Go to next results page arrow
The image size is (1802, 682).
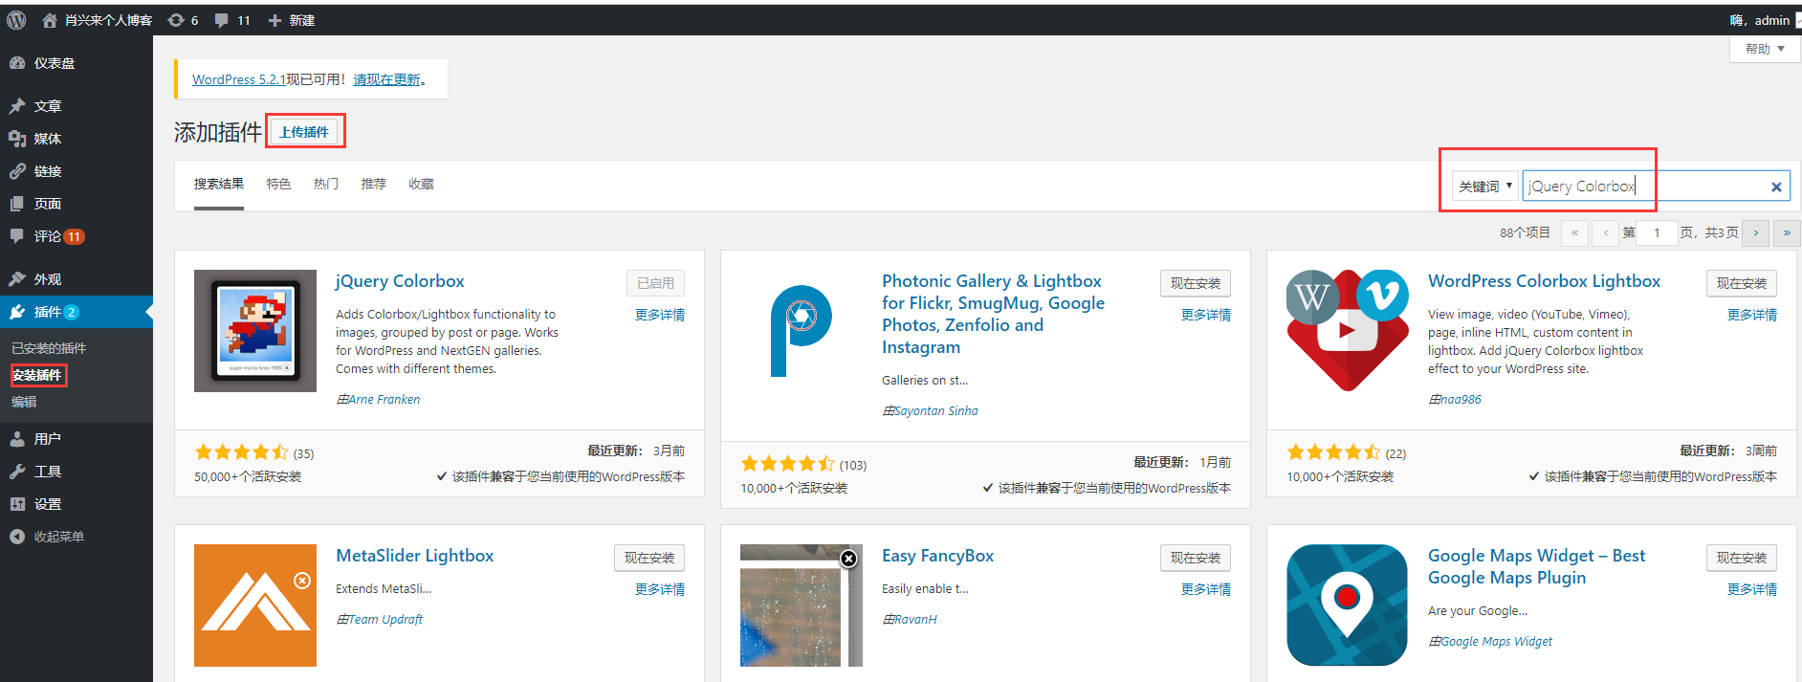[1756, 232]
